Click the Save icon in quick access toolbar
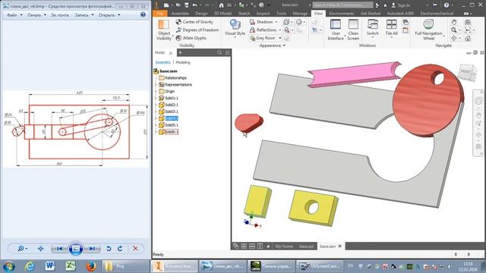486x273 pixels. (186, 5)
